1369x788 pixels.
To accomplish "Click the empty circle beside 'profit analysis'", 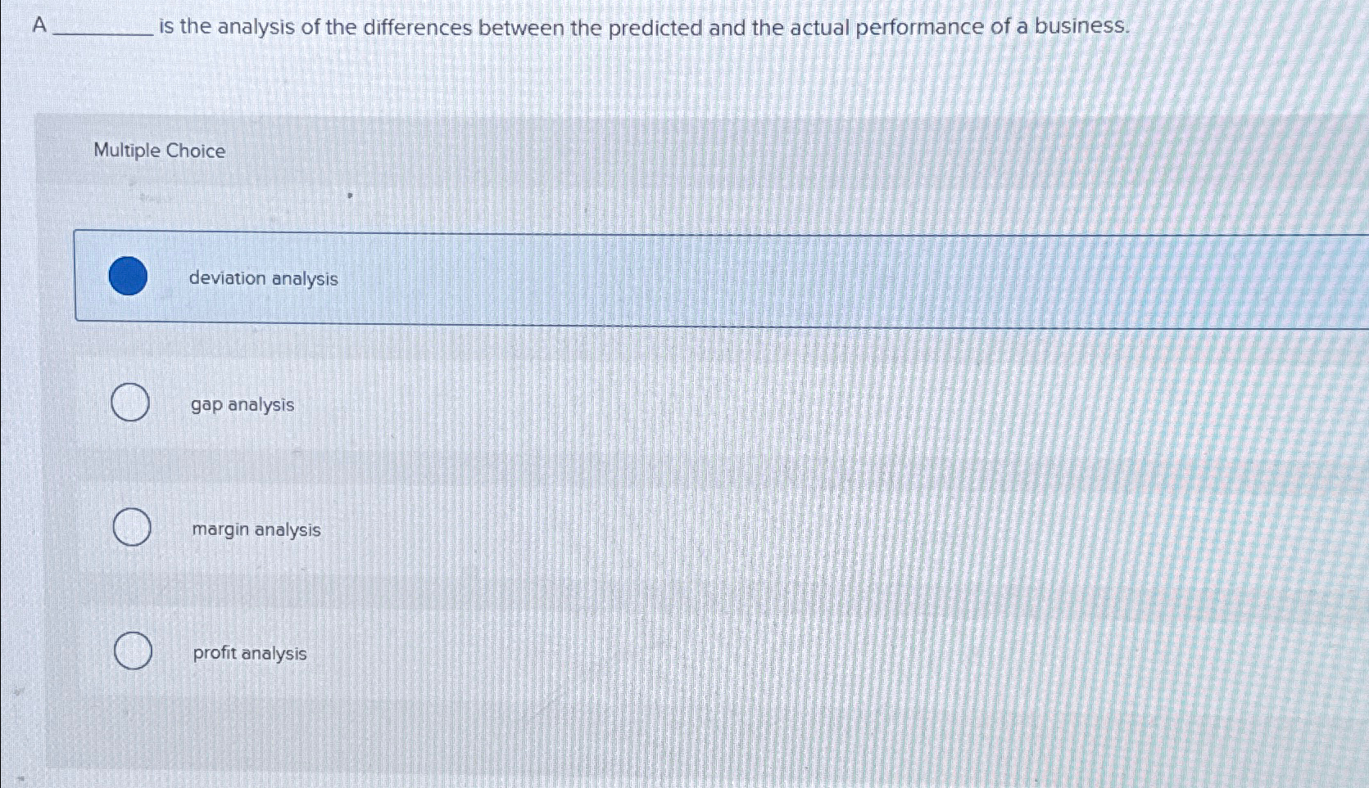I will pyautogui.click(x=133, y=652).
